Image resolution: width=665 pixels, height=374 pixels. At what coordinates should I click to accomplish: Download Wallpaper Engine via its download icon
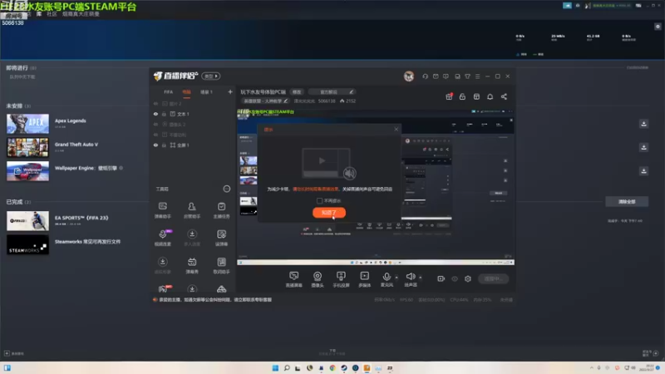click(643, 171)
